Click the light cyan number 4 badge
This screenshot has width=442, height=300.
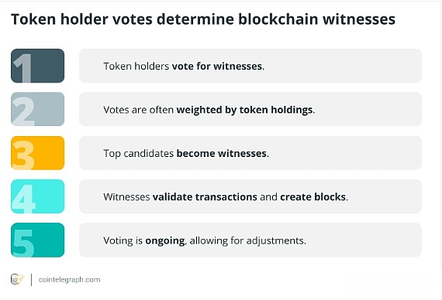(37, 196)
